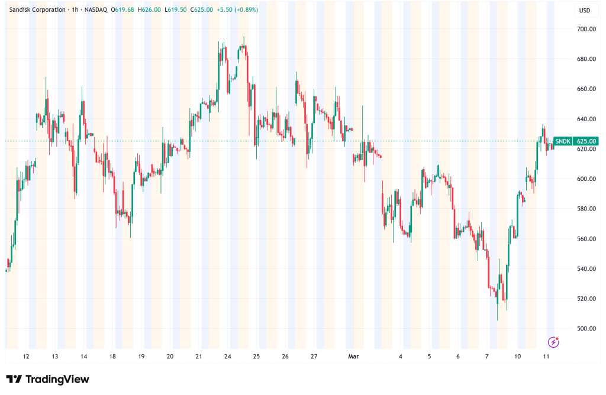Click the TradingView logo mark
606x395 pixels.
(14, 378)
